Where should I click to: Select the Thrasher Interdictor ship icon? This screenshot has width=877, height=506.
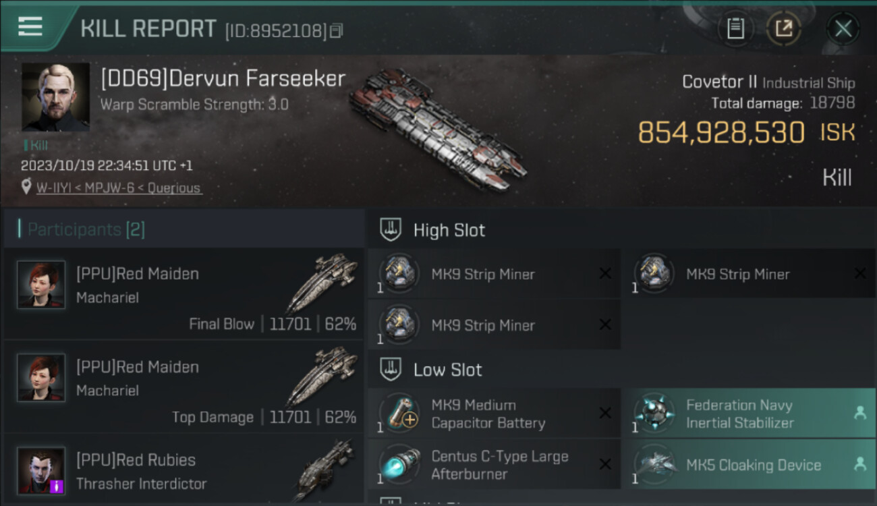pos(325,469)
